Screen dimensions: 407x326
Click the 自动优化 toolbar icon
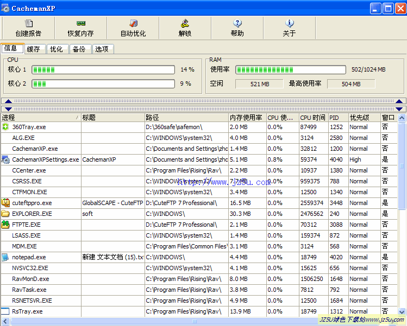coord(133,23)
